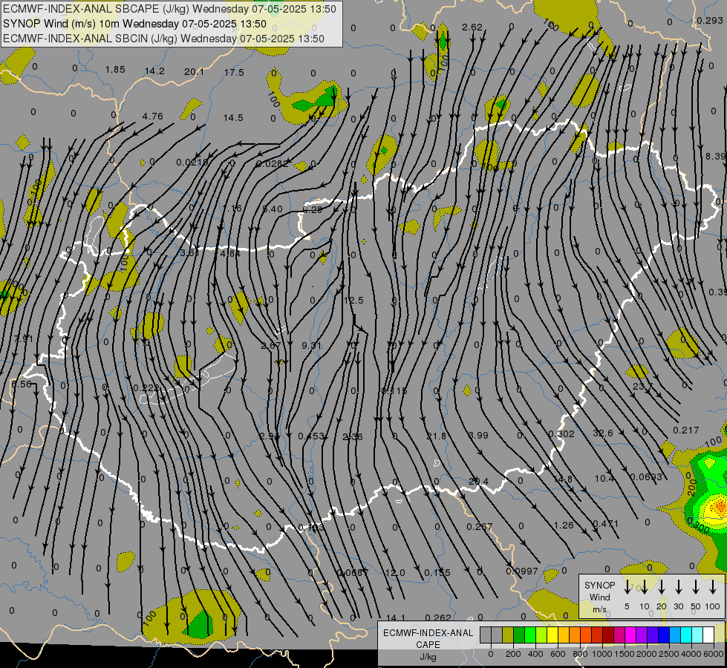Click the 0.302 map value
The height and width of the screenshot is (668, 727).
click(x=561, y=434)
